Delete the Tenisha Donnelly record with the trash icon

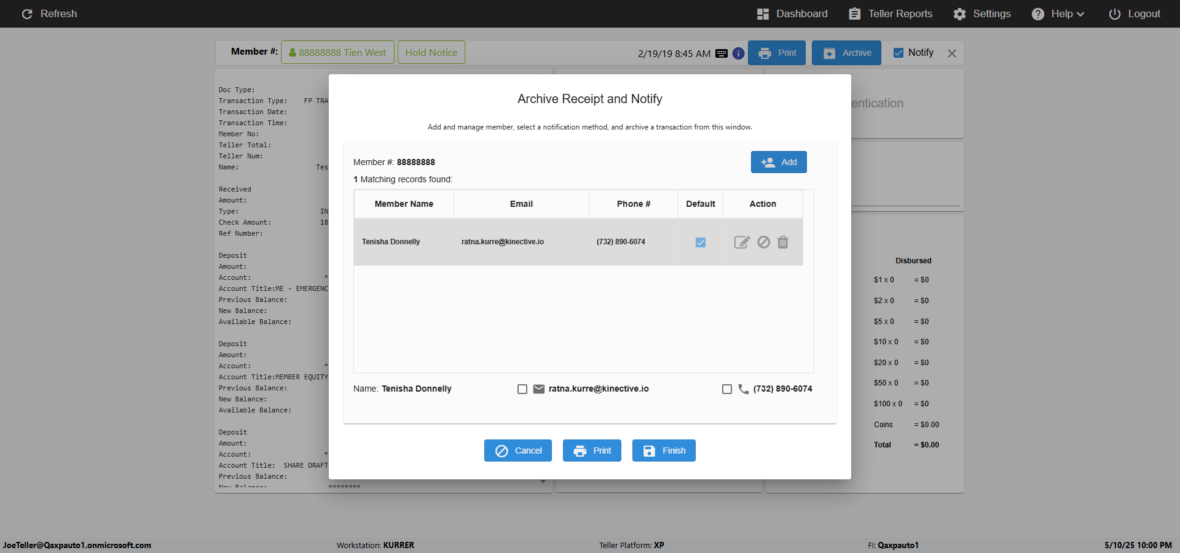click(x=783, y=242)
